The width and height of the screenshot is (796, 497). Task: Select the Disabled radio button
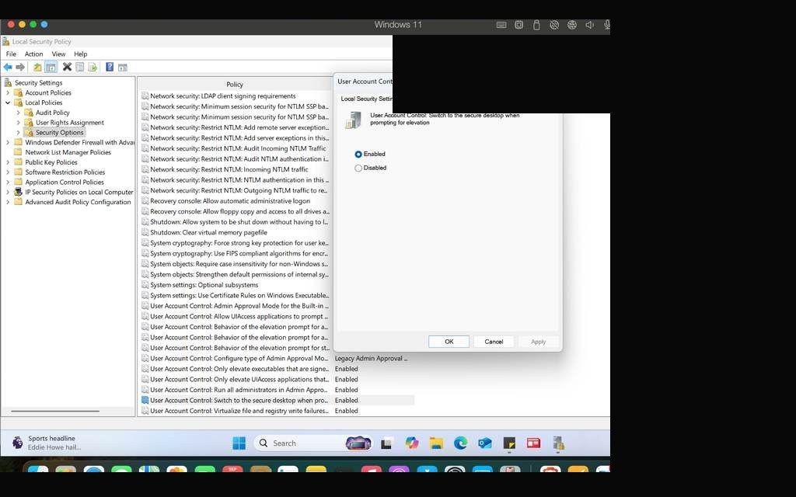pyautogui.click(x=358, y=168)
